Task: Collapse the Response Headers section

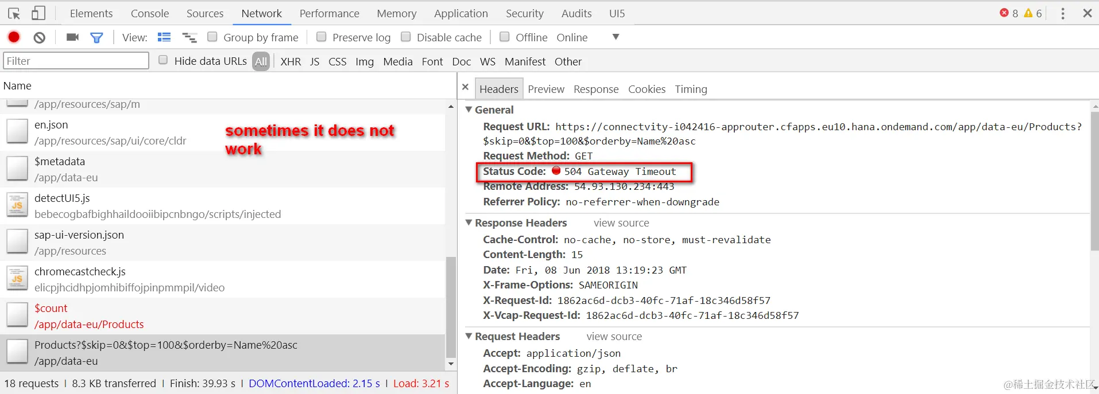Action: (469, 222)
